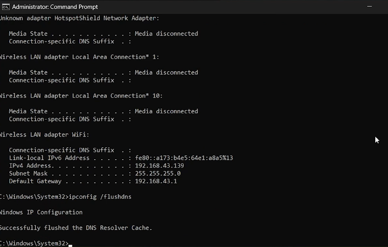The image size is (388, 247).
Task: Click Local Area Connection* 10 heading
Action: point(81,96)
